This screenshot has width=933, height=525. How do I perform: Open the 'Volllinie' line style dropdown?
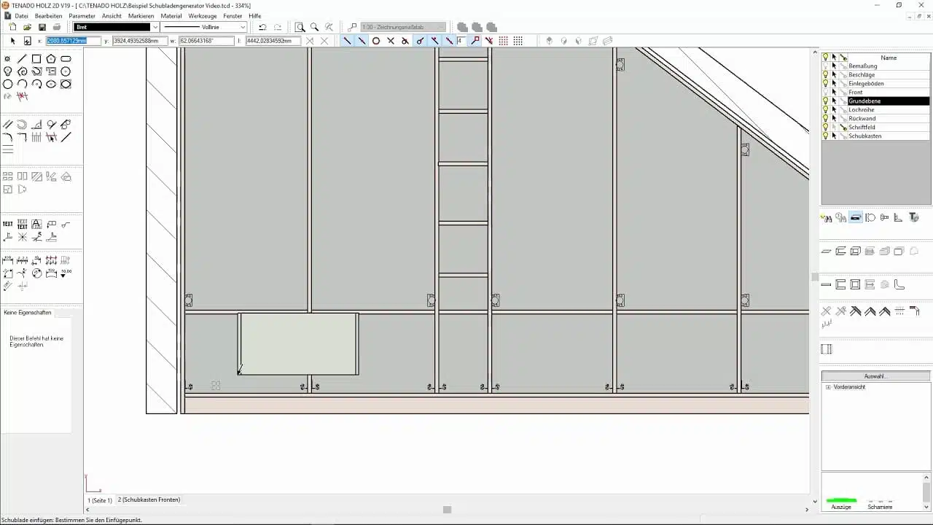tap(243, 27)
